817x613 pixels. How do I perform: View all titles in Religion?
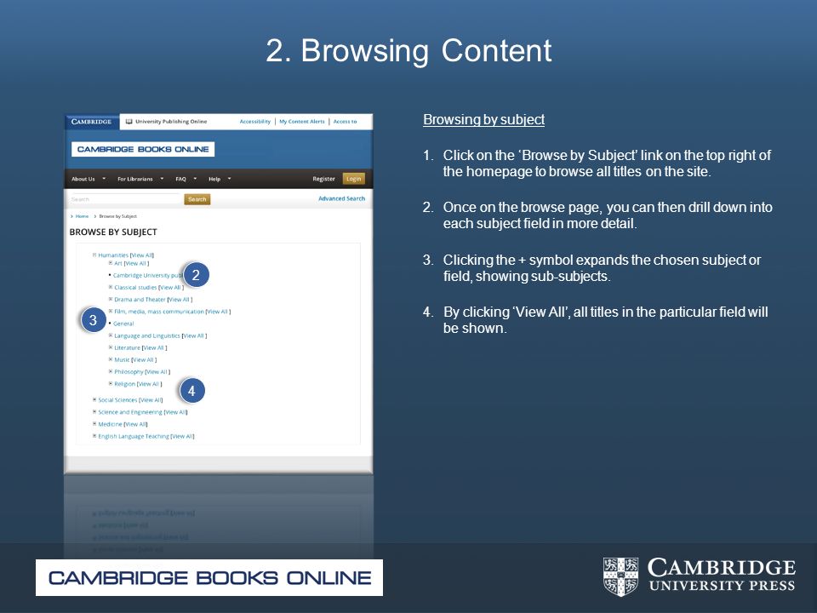pos(150,384)
